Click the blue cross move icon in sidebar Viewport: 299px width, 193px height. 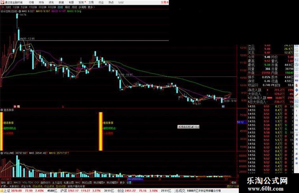tap(296, 90)
